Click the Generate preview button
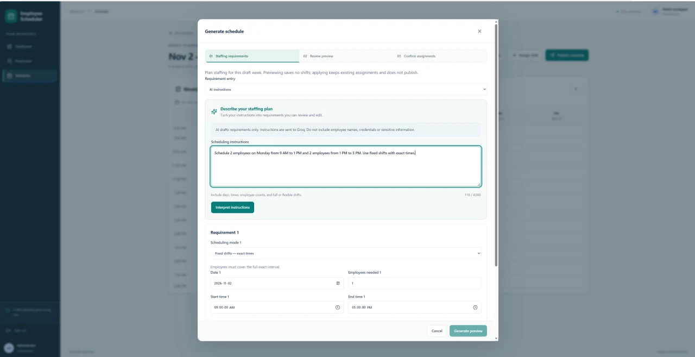Viewport: 695px width, 357px height. tap(468, 331)
